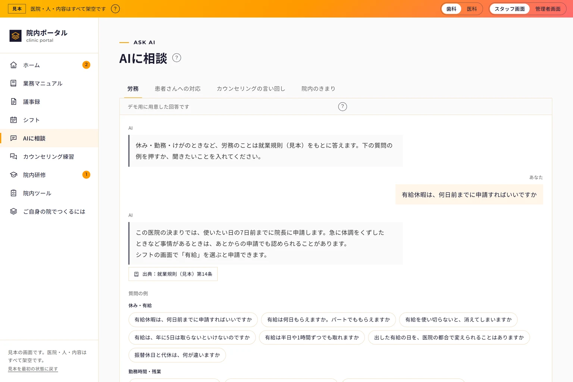Open the 院内のきまり tab
The width and height of the screenshot is (573, 382).
tap(318, 89)
